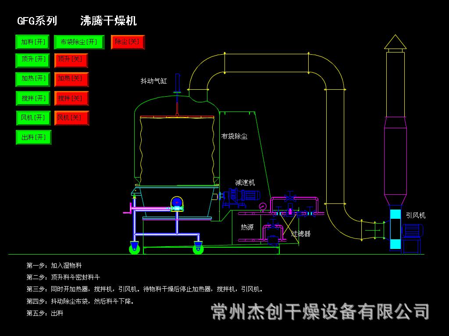Turn off heating with 加热[关]
The height and width of the screenshot is (336, 449).
coord(71,79)
